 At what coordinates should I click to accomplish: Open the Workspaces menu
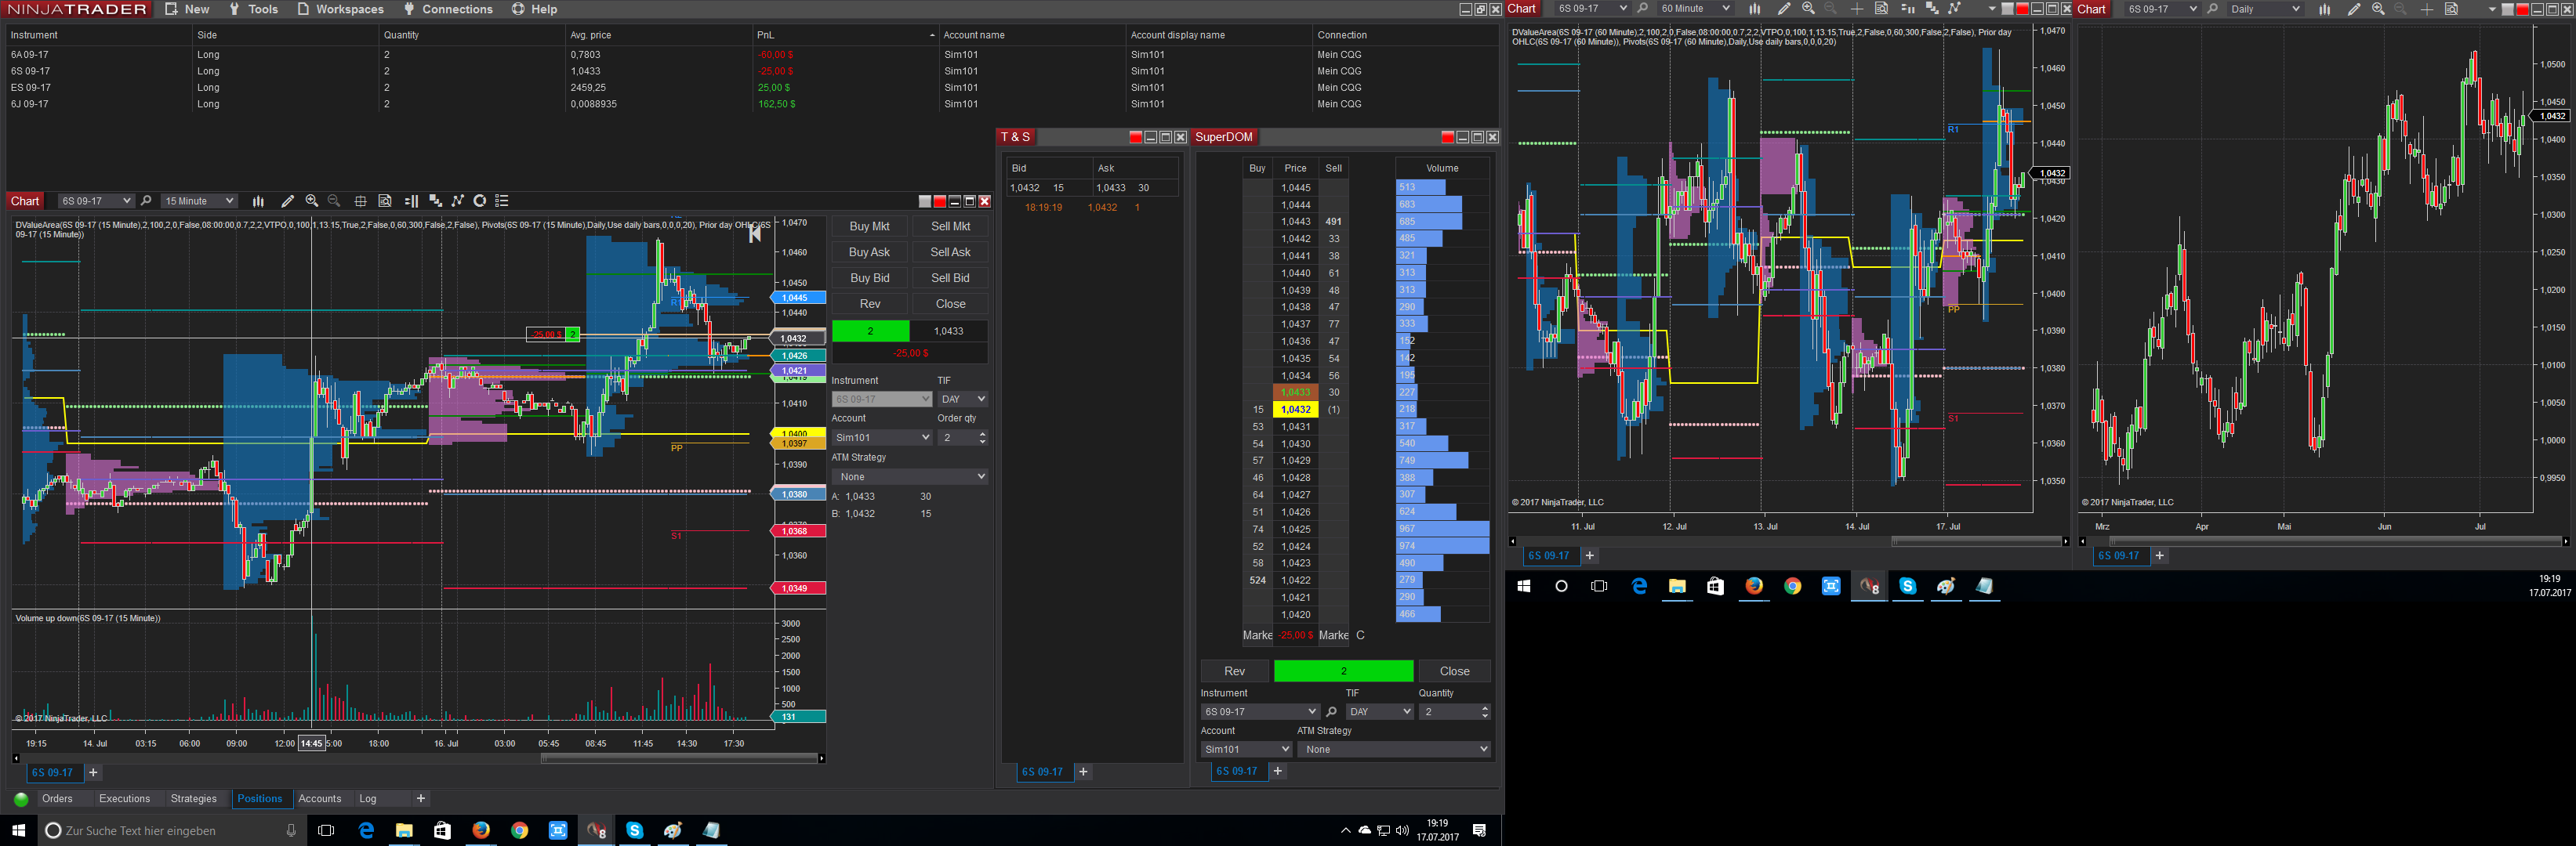point(340,9)
